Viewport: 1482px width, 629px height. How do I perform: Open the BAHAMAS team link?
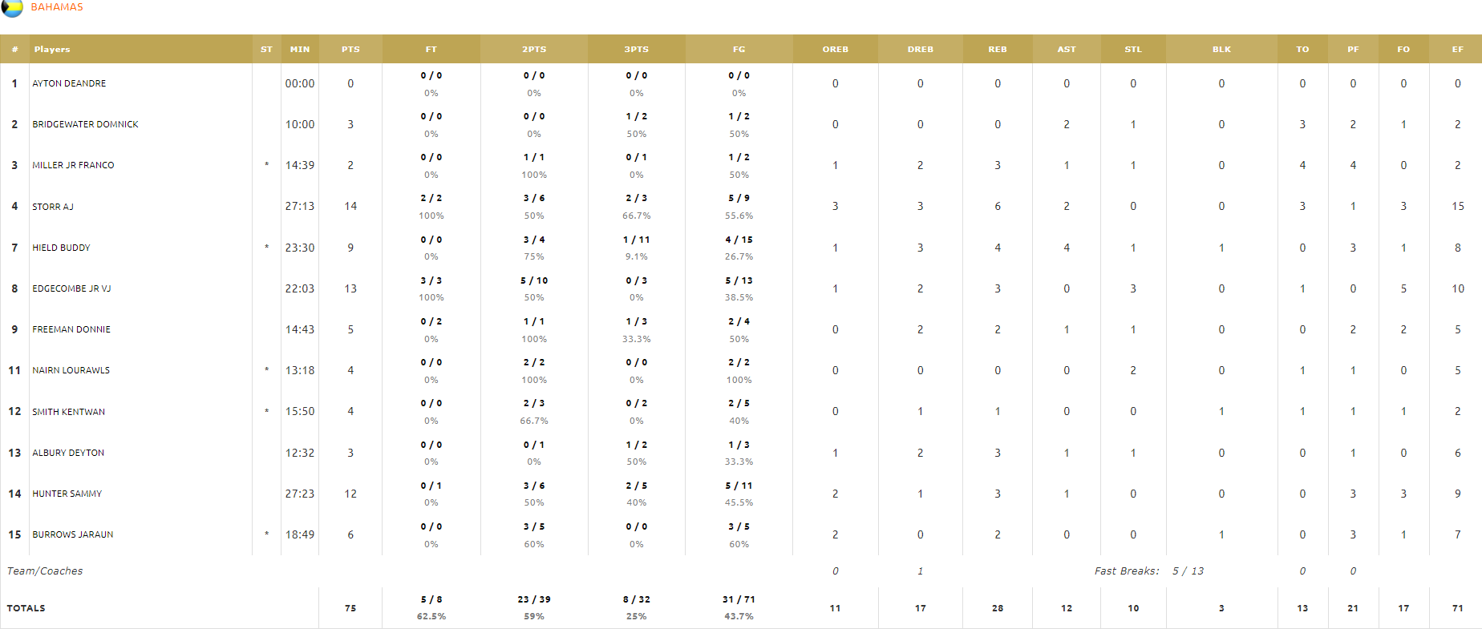click(x=57, y=7)
